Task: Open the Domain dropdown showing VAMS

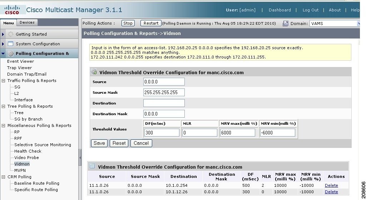Action: (335, 24)
